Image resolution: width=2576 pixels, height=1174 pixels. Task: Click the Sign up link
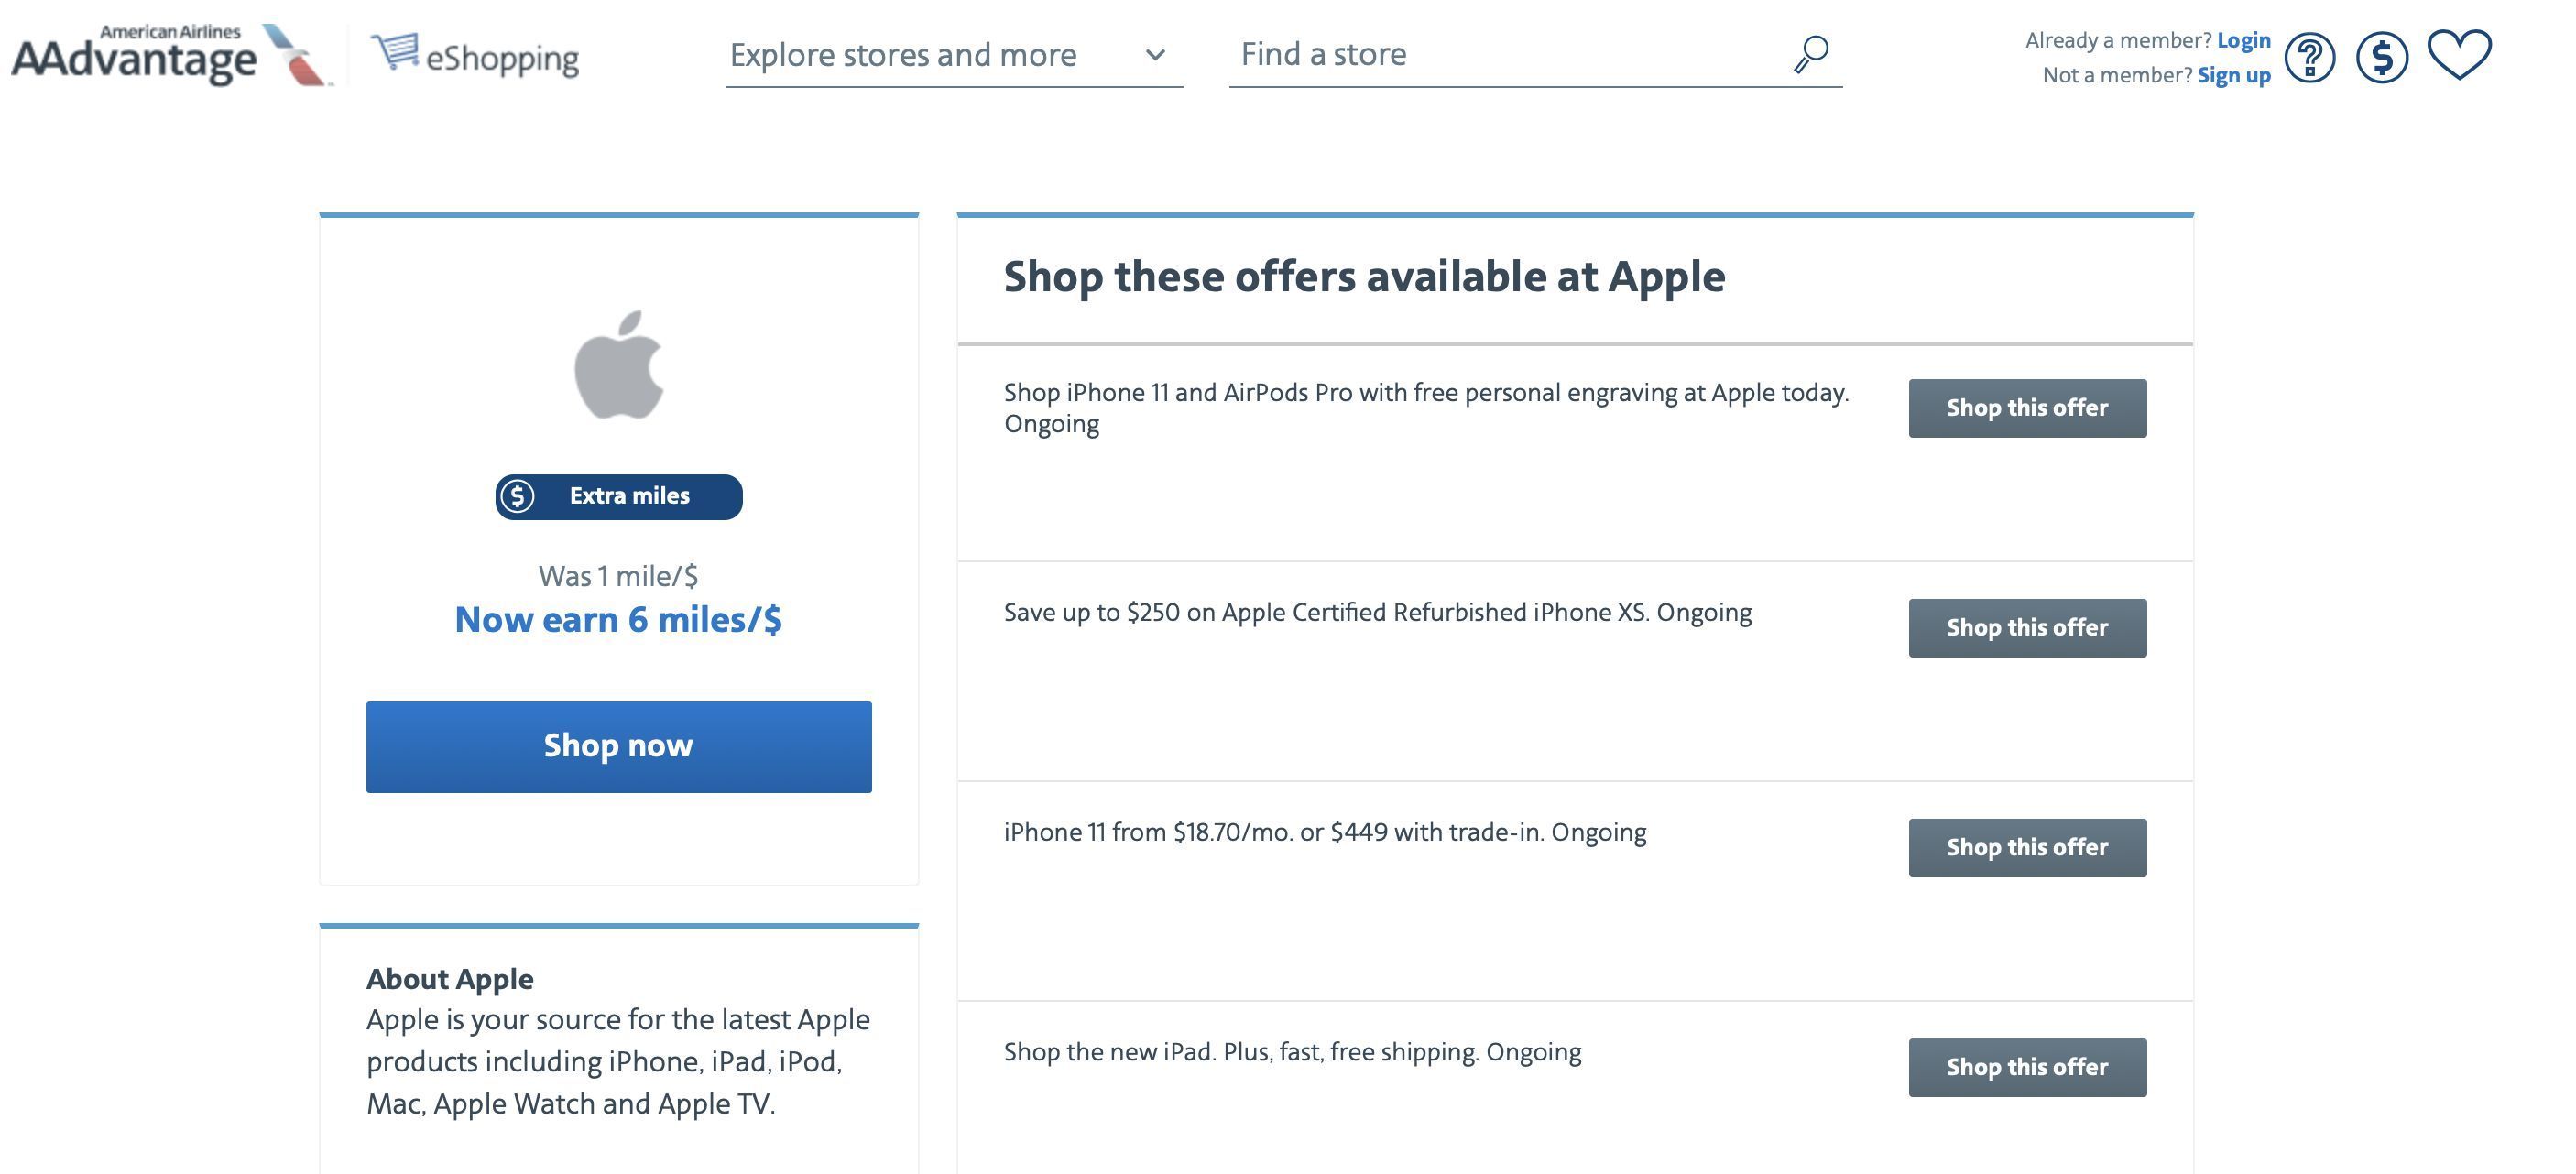point(2234,75)
